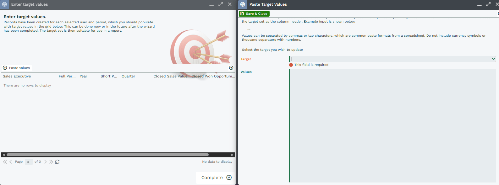Go to the next grid page
This screenshot has width=499, height=185.
(46, 162)
